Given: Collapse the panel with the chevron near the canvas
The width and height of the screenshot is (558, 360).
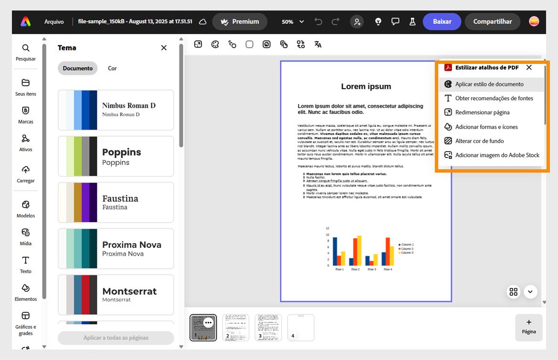Looking at the screenshot, I should coord(530,291).
